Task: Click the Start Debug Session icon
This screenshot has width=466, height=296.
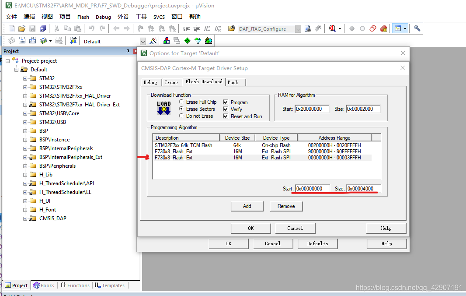Action: click(x=332, y=28)
